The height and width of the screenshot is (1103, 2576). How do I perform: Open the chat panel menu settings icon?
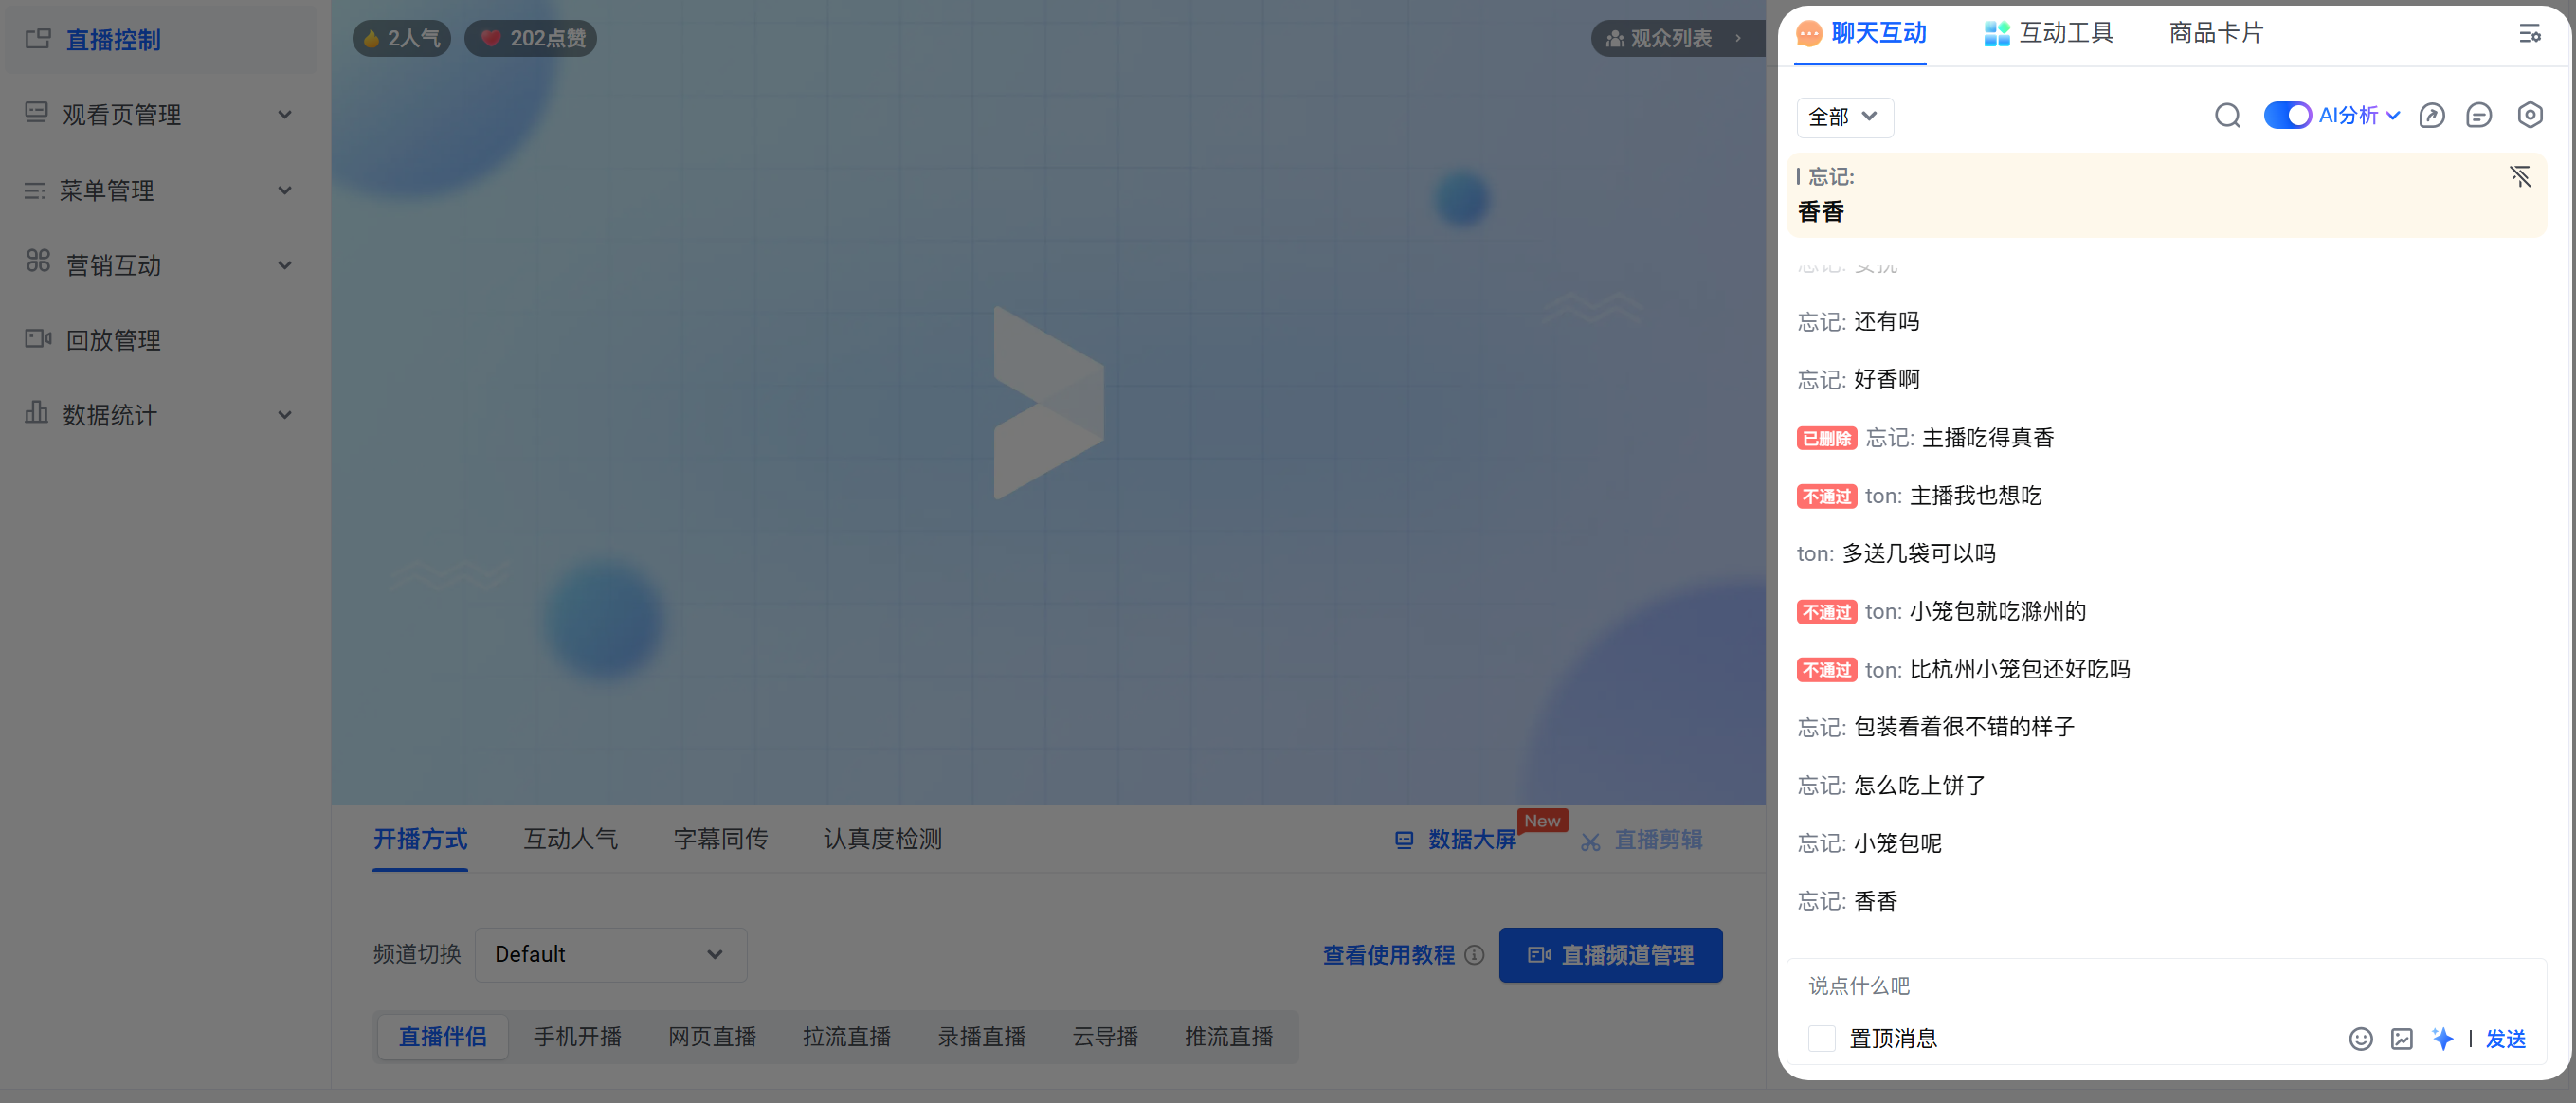pos(2529,34)
